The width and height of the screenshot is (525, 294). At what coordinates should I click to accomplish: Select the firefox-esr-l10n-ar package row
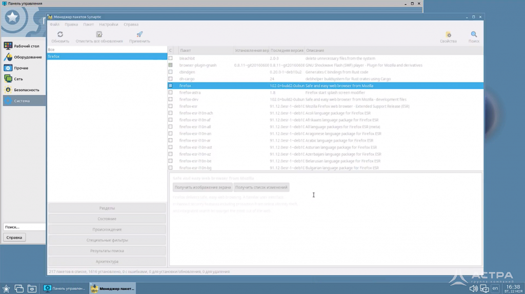point(326,140)
